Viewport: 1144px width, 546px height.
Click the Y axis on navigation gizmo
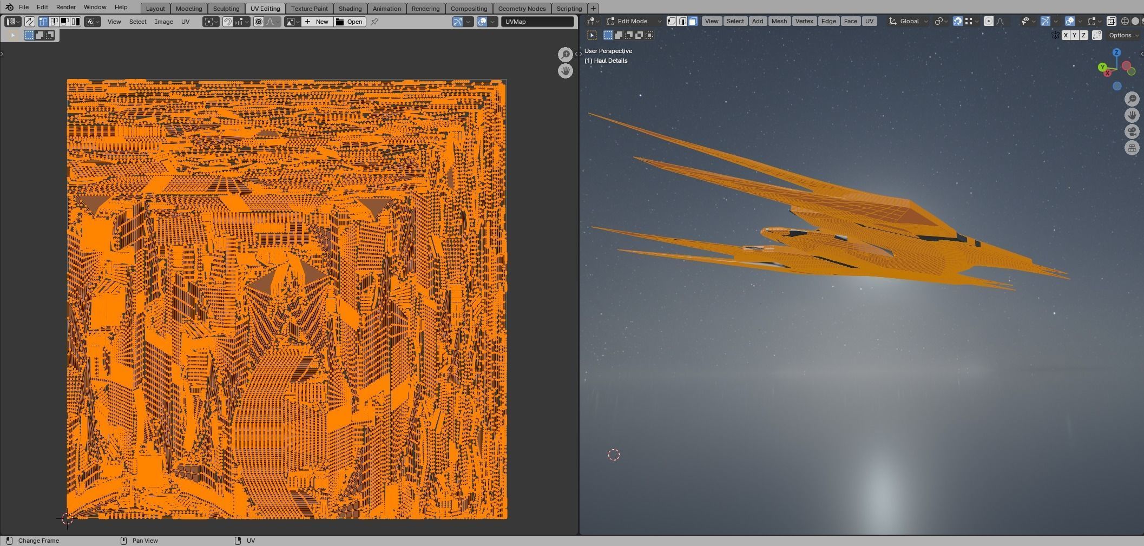(1102, 67)
